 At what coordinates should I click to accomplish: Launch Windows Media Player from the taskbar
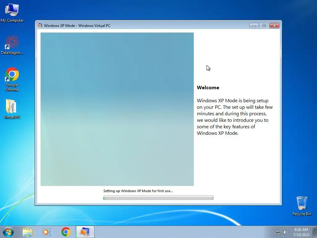(x=46, y=232)
